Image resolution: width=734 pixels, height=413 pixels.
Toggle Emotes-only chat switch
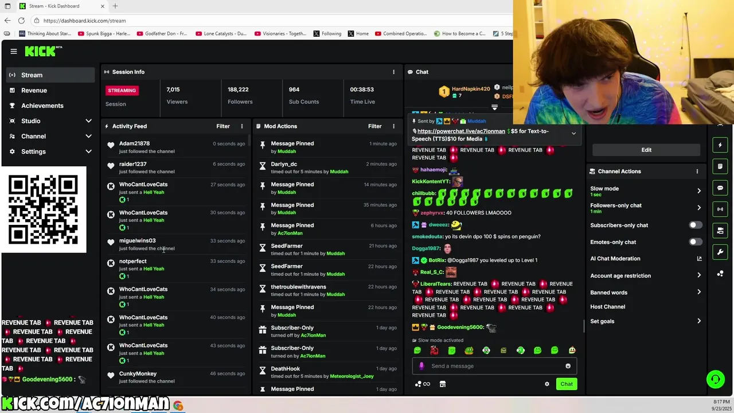pyautogui.click(x=695, y=242)
